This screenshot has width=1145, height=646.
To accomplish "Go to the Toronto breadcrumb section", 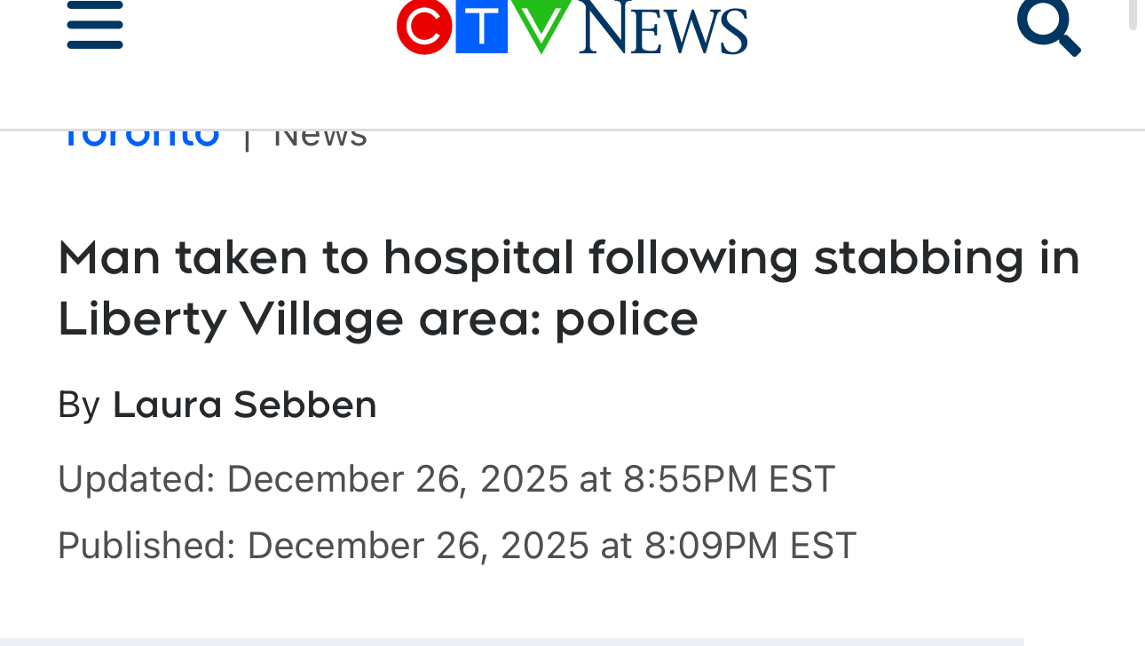I will click(139, 136).
